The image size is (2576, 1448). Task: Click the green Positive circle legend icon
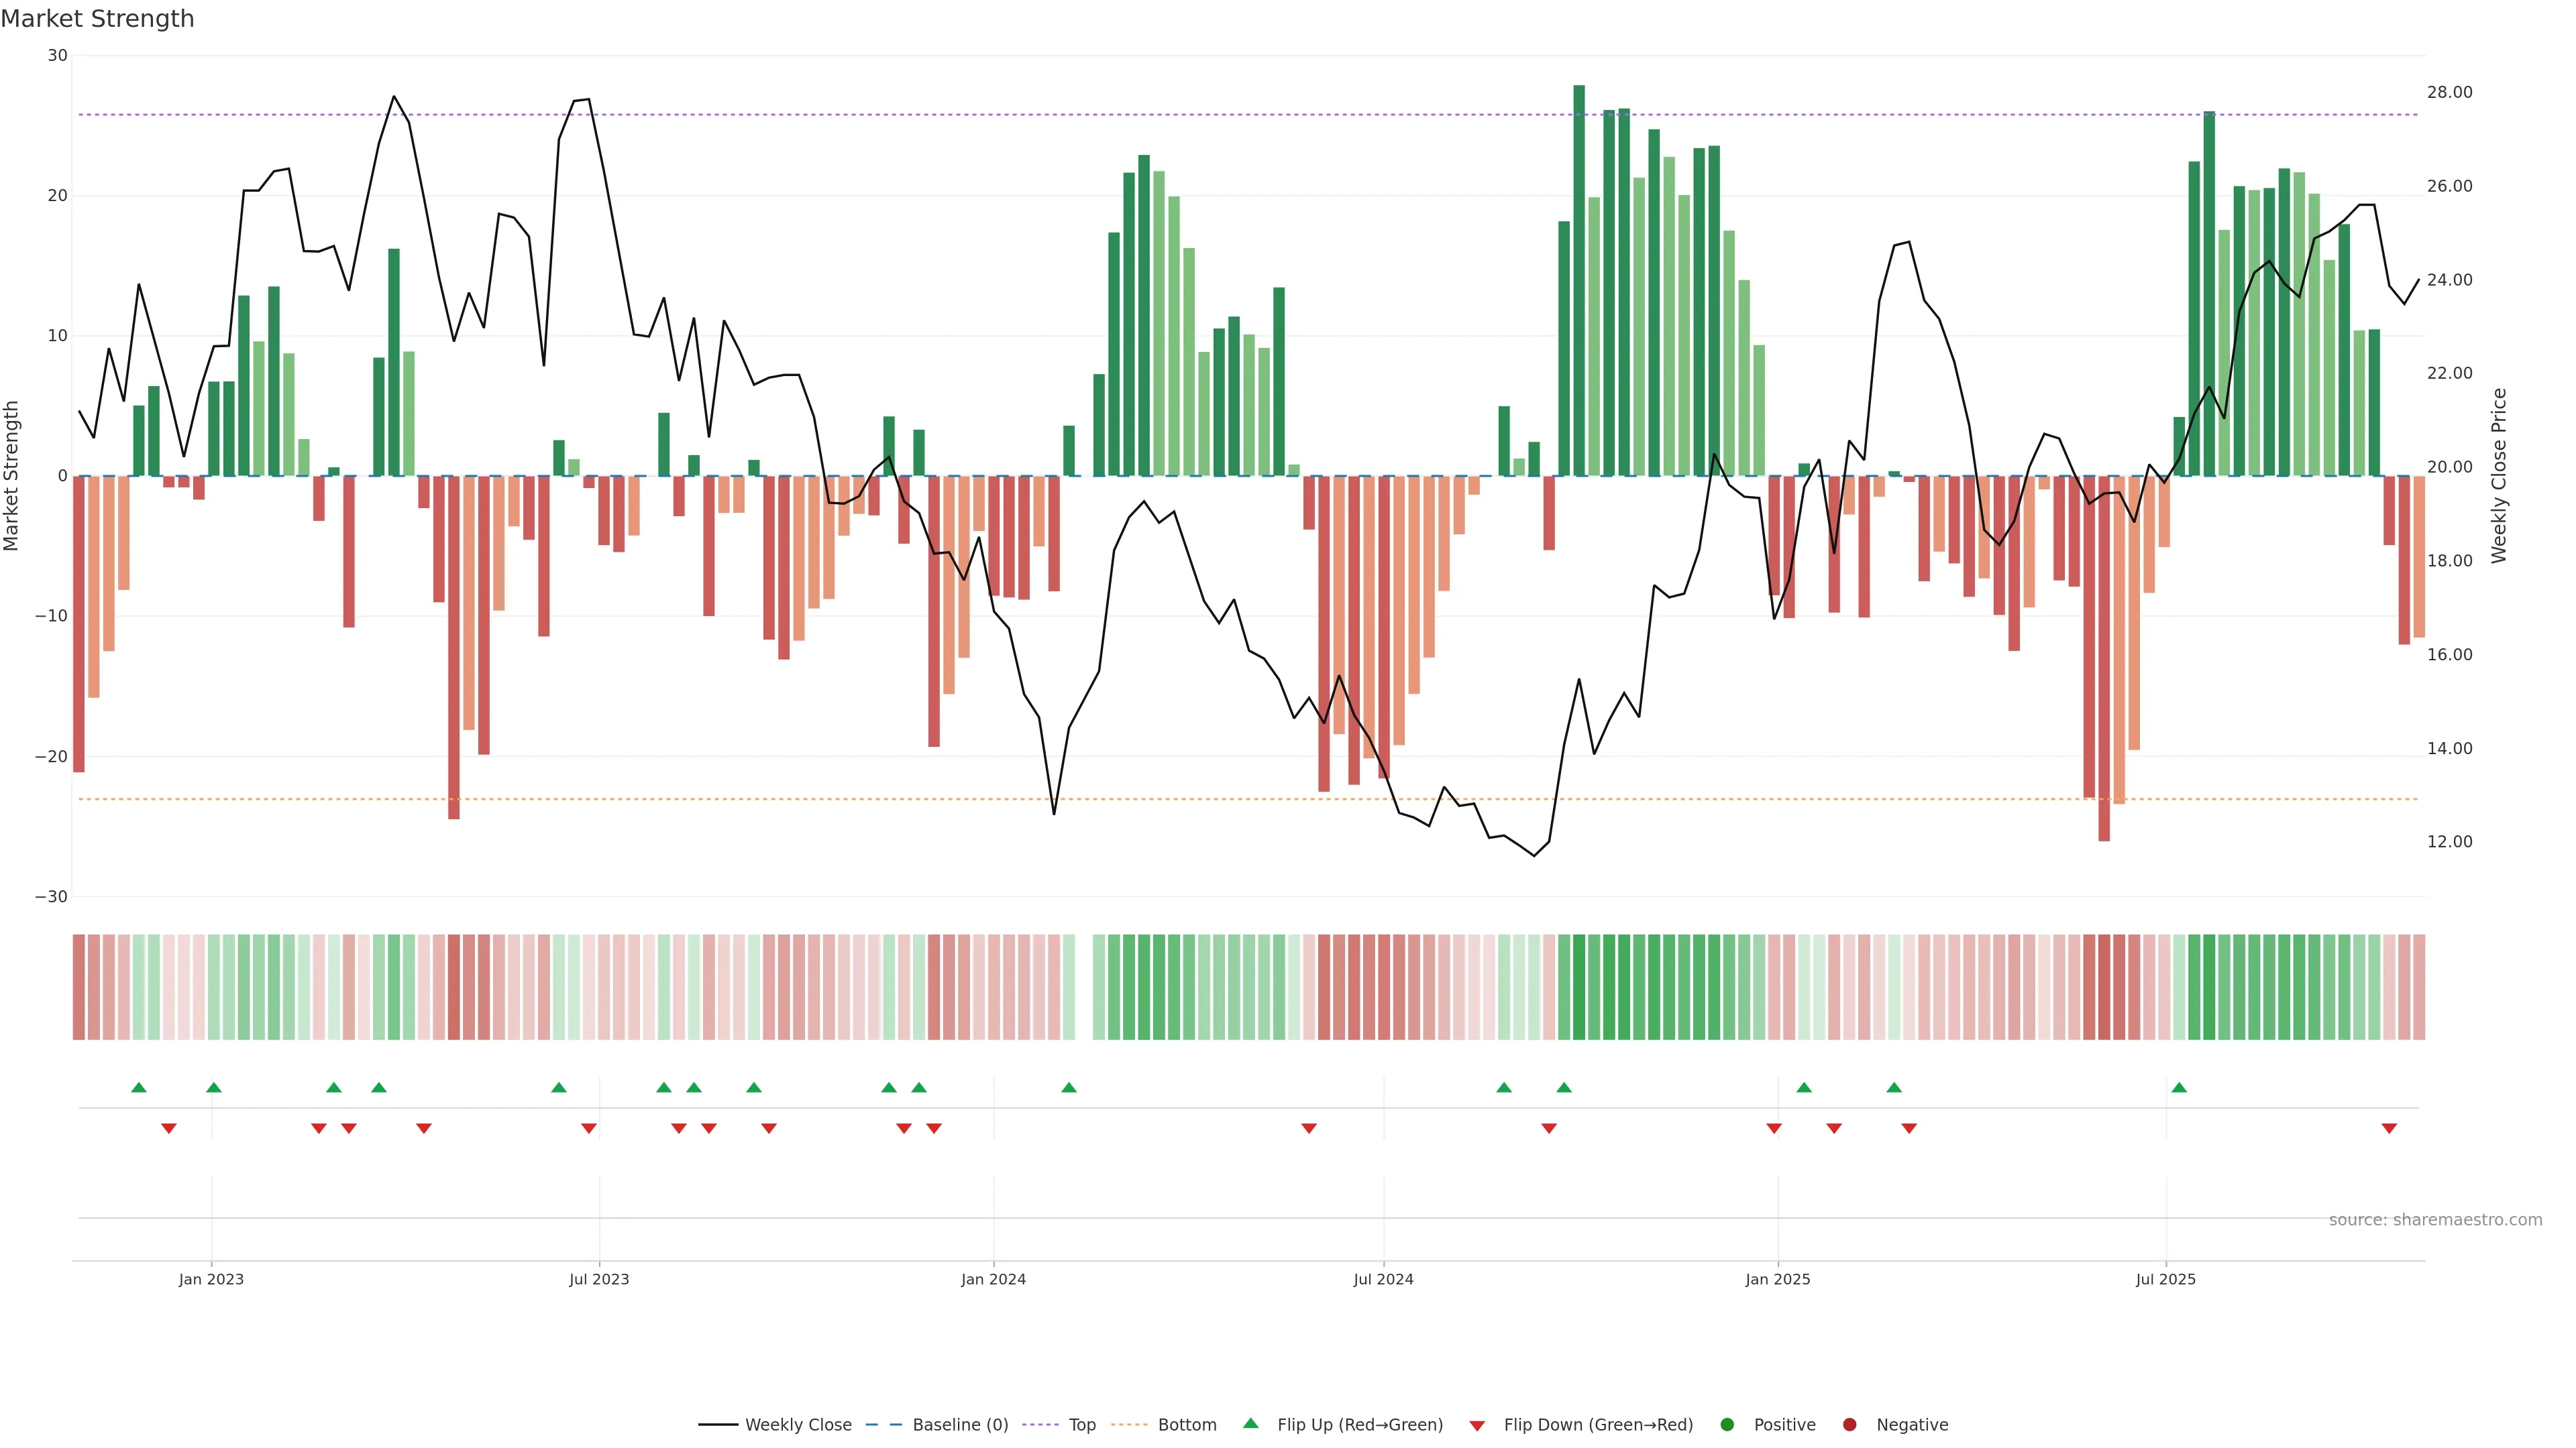click(x=1727, y=1424)
